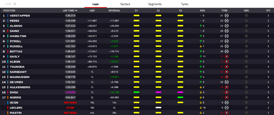
Task: Click Verstappen's DRS indicator dot
Action: [246, 15]
